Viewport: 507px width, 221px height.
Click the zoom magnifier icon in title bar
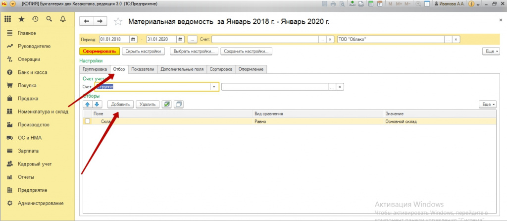[x=418, y=4]
